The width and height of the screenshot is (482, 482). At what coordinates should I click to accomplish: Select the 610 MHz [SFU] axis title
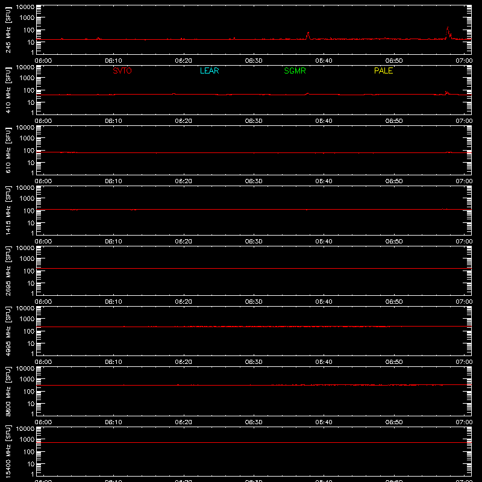click(8, 150)
